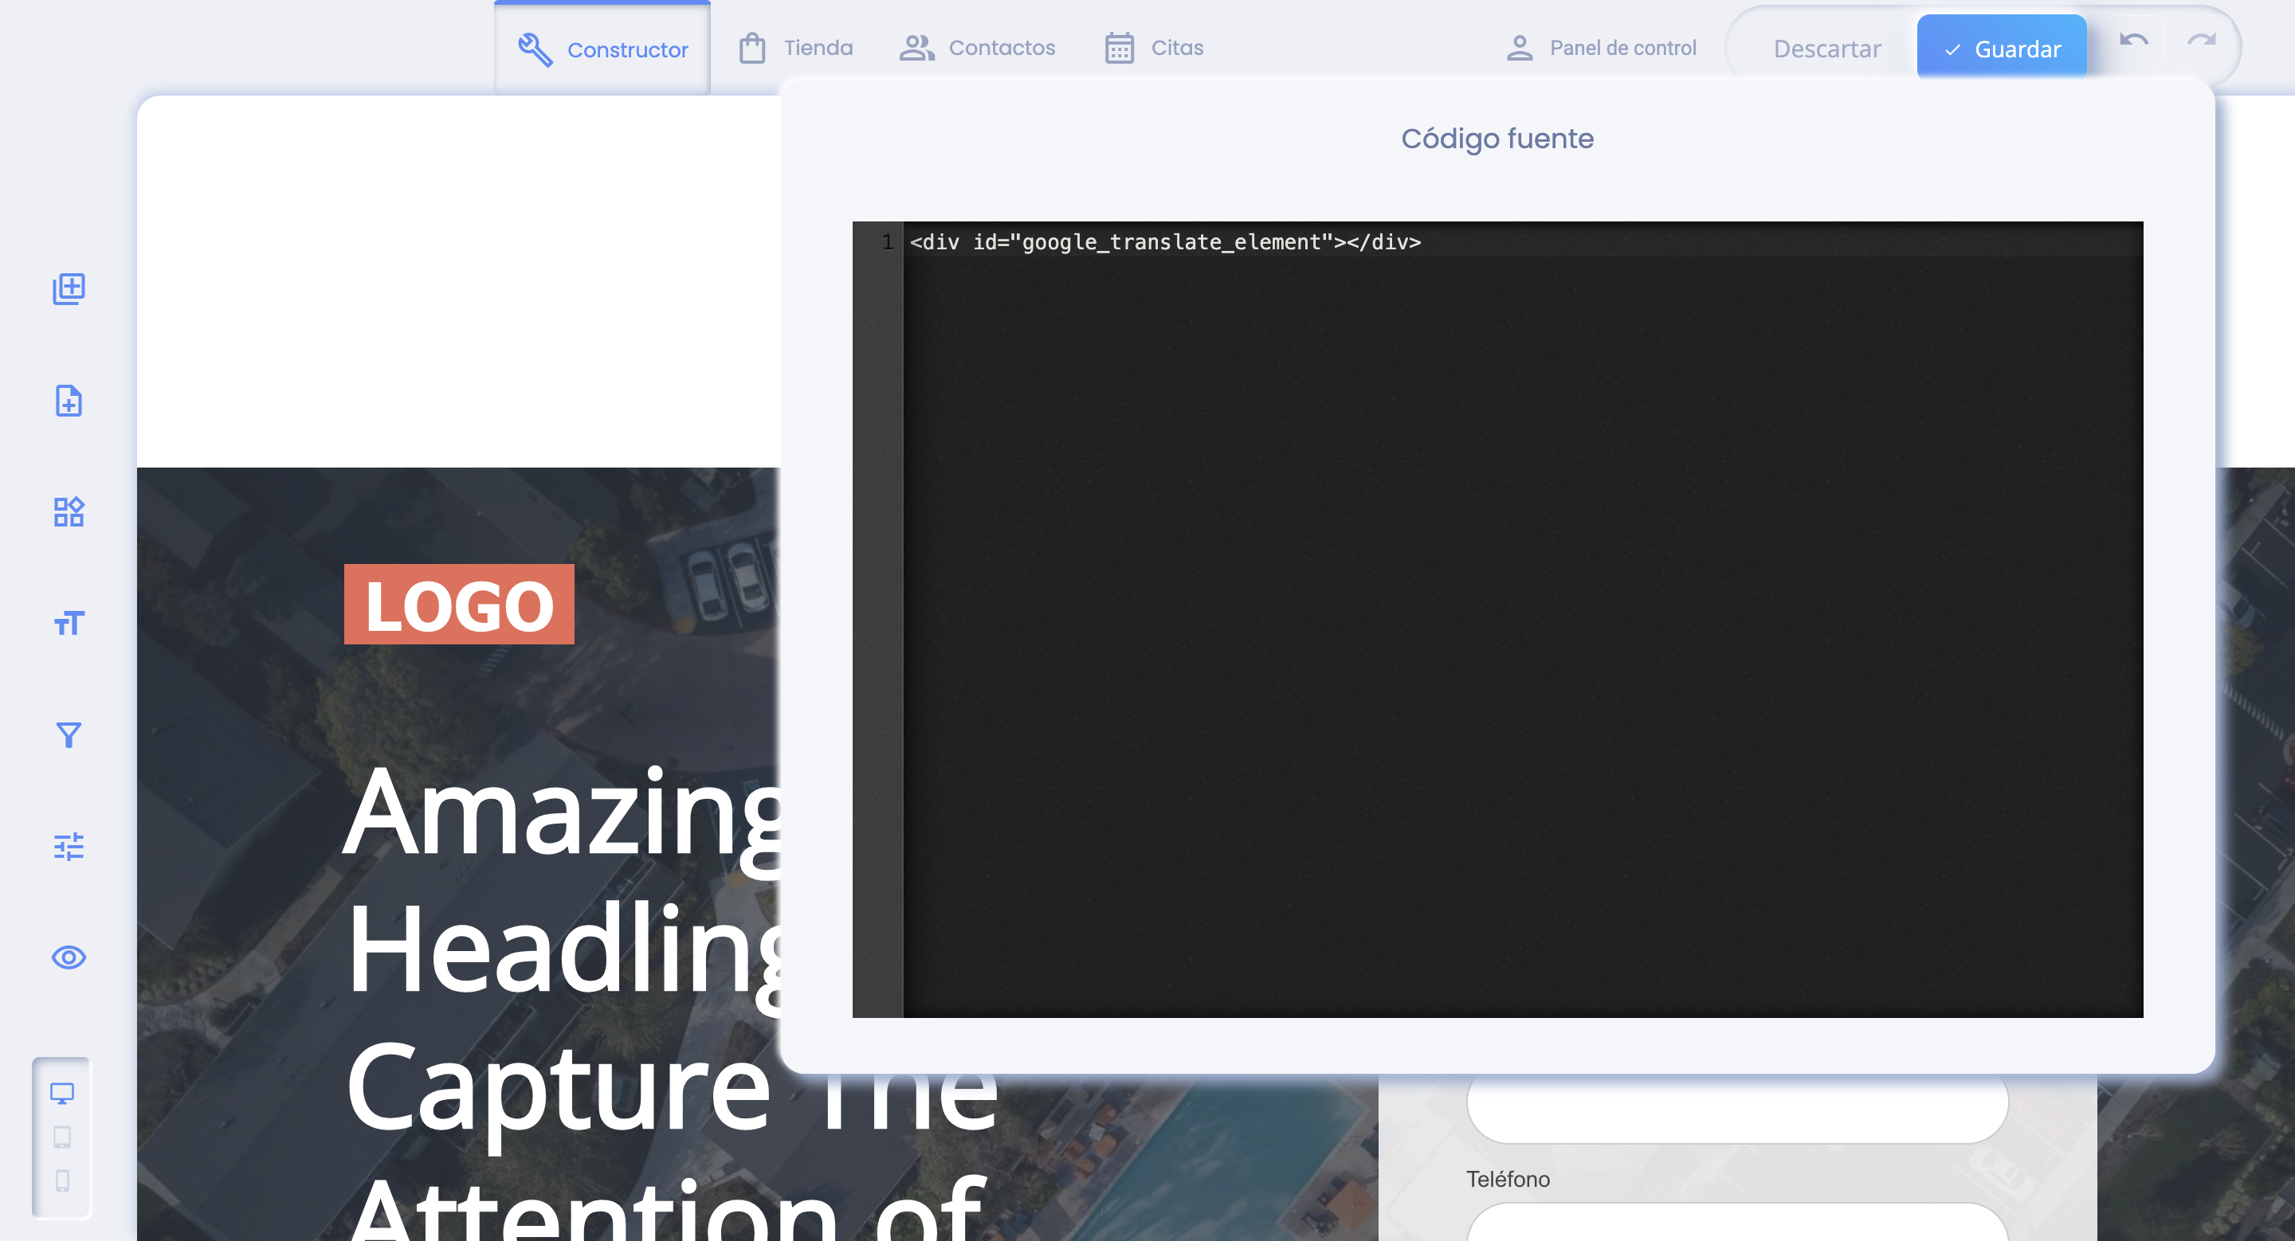This screenshot has height=1241, width=2295.
Task: Open the Contactos tab
Action: click(x=977, y=48)
